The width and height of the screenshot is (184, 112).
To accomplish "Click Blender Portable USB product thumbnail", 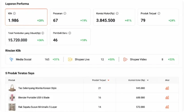I will pyautogui.click(x=12, y=97).
